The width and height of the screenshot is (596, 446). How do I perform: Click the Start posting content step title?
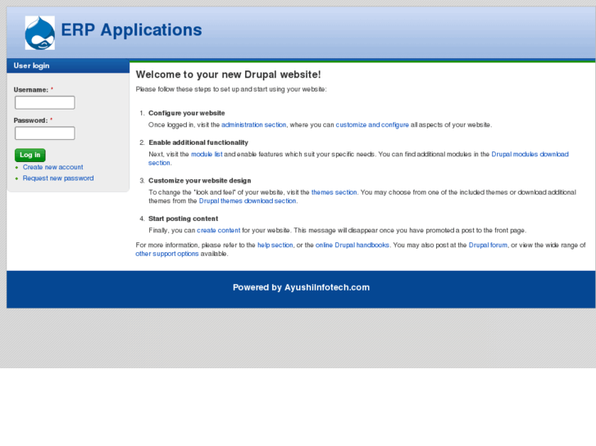coord(183,218)
